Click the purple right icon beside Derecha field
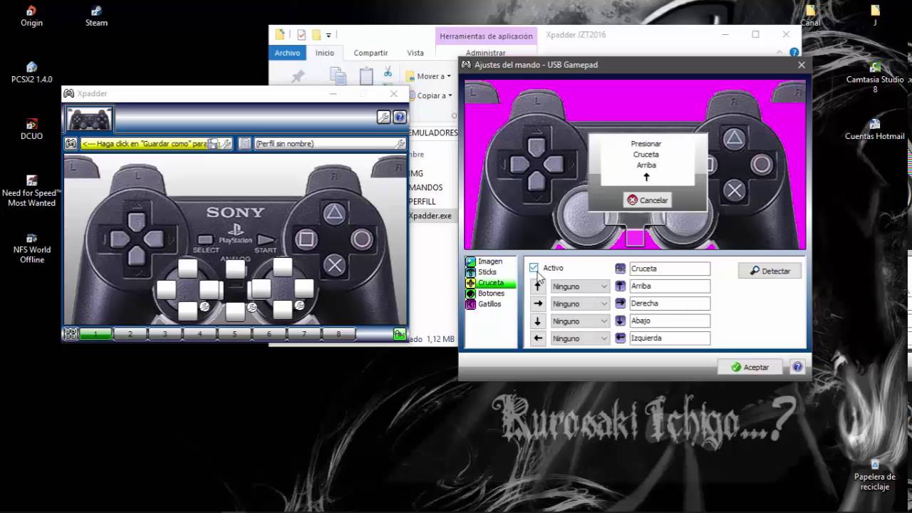 [x=621, y=304]
